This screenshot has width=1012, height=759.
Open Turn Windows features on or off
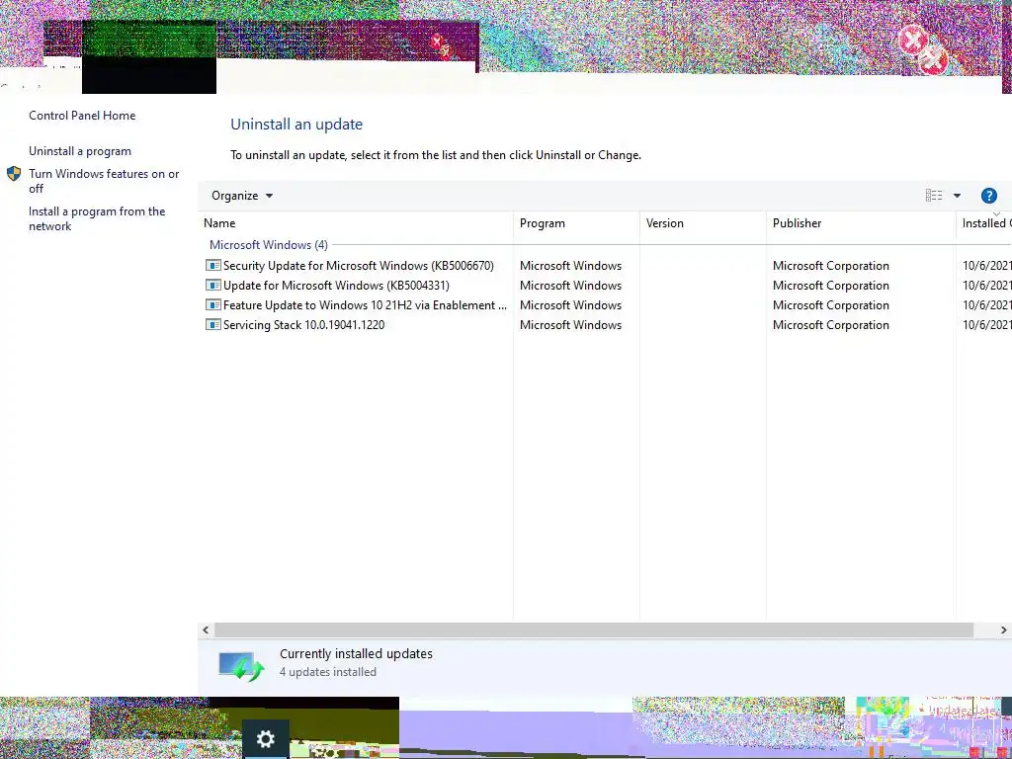pos(104,181)
